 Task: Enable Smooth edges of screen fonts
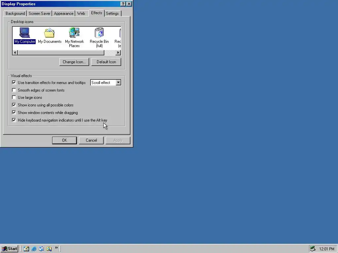[14, 90]
